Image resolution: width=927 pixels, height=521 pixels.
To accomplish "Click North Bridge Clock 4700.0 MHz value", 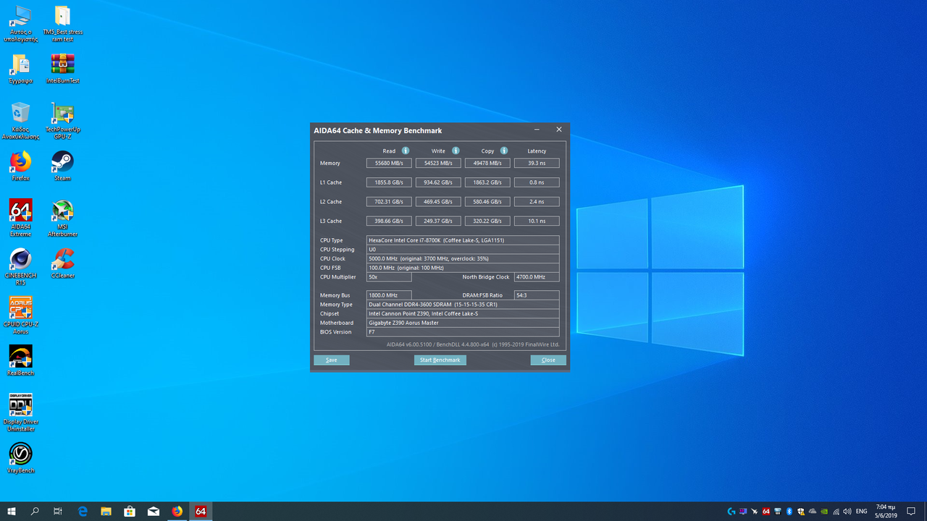I will coord(537,277).
